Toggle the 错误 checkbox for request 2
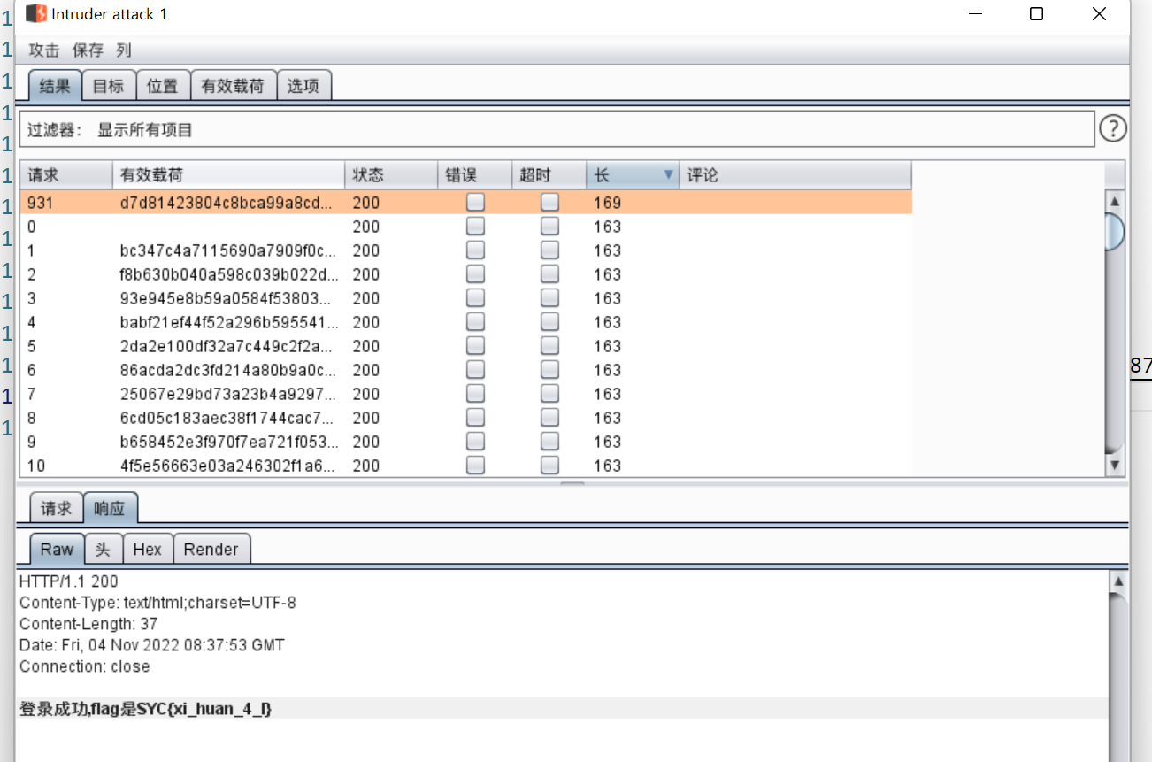The width and height of the screenshot is (1152, 762). pos(476,273)
